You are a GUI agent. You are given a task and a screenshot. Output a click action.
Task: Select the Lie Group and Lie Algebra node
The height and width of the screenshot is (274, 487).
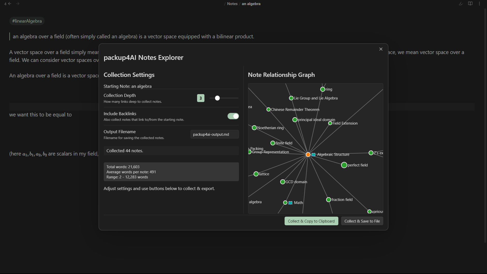pyautogui.click(x=291, y=98)
